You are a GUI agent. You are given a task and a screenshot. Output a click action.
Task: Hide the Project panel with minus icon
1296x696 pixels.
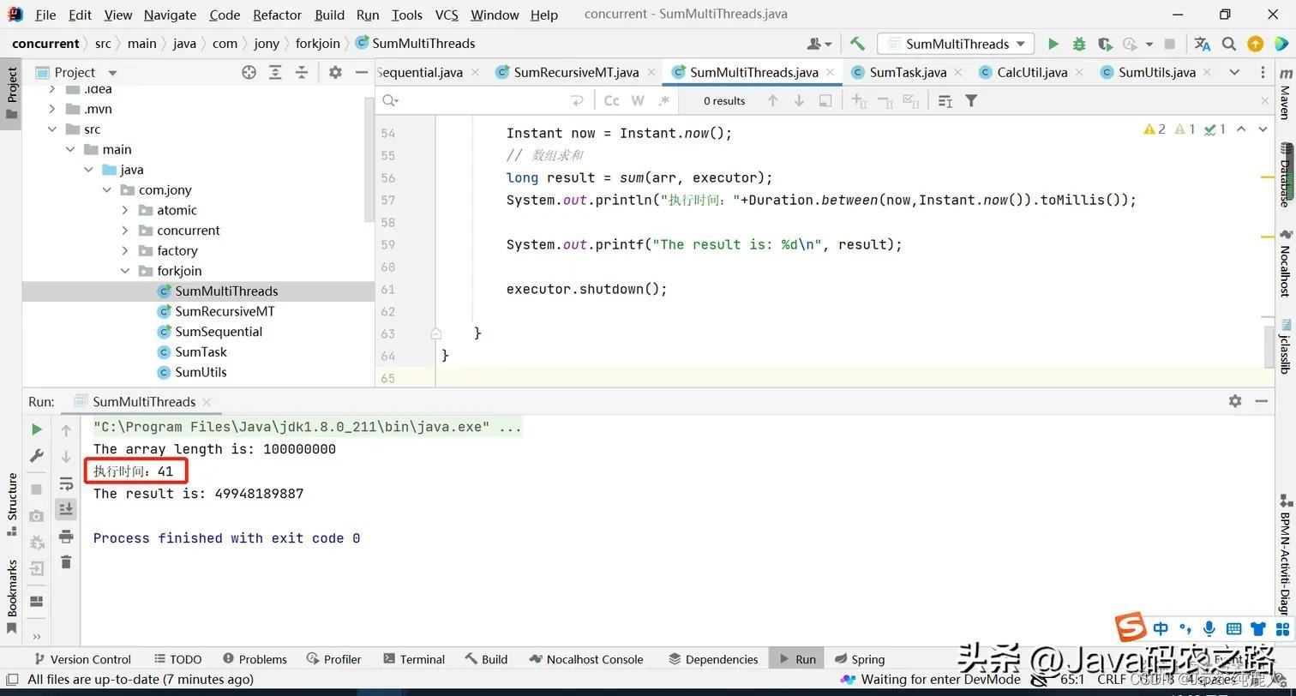[362, 72]
